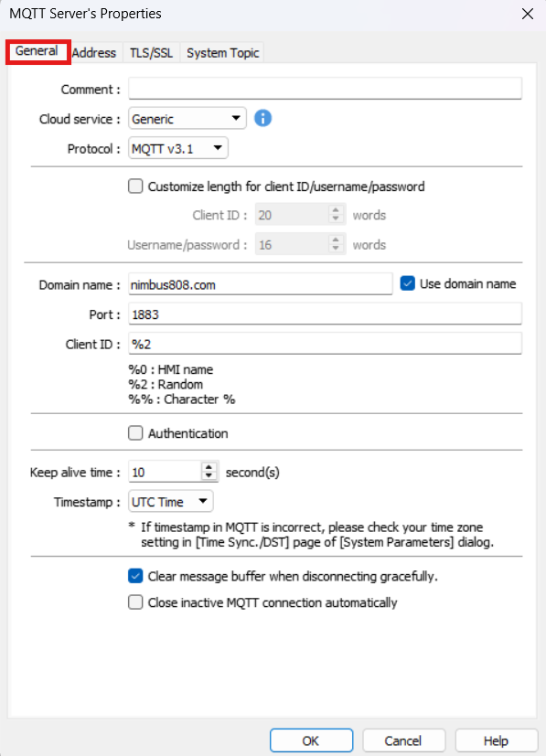Disable Clear message buffer when disconnecting gracefully
Screen dimensions: 546x756
[x=135, y=576]
